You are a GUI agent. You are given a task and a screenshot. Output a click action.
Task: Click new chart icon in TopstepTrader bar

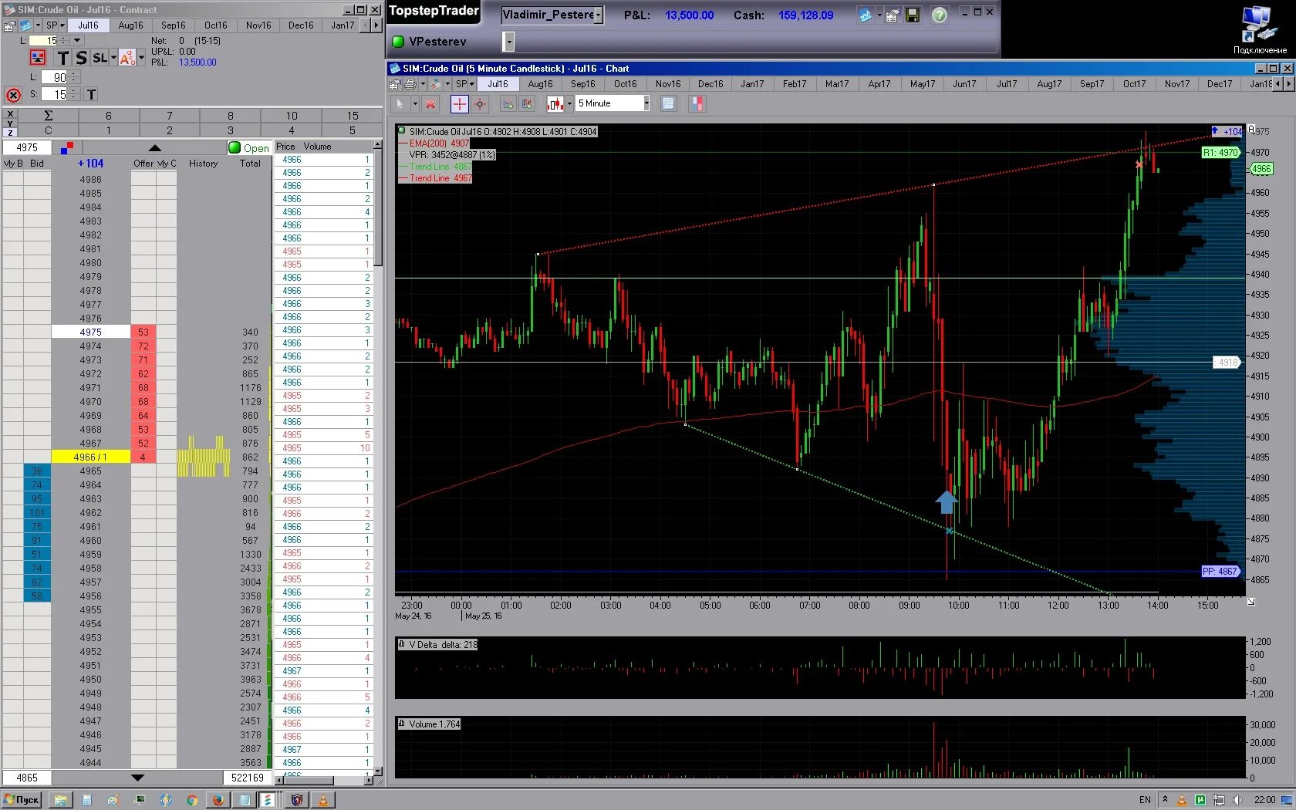coord(866,15)
